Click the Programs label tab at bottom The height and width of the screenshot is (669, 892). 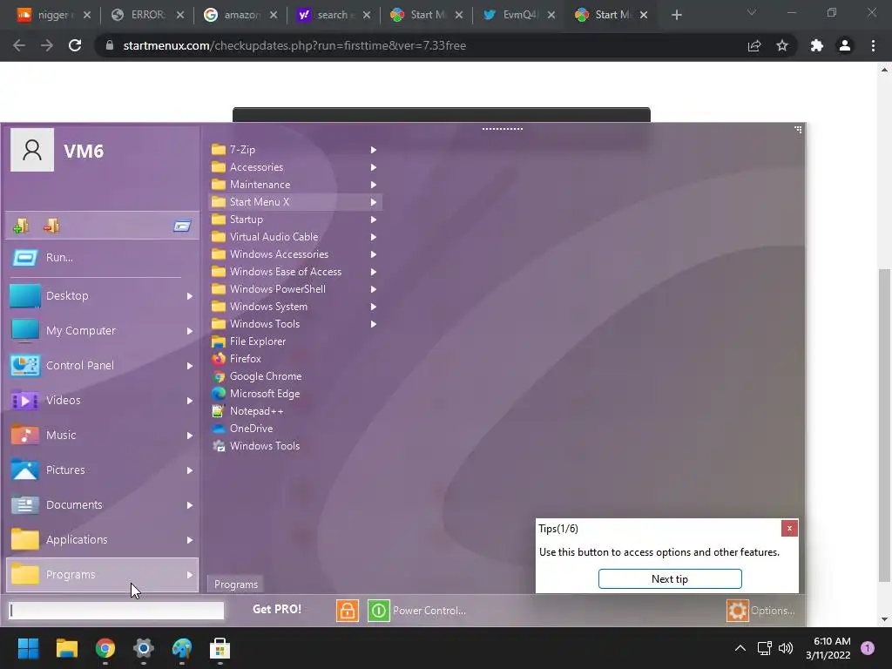click(x=235, y=585)
